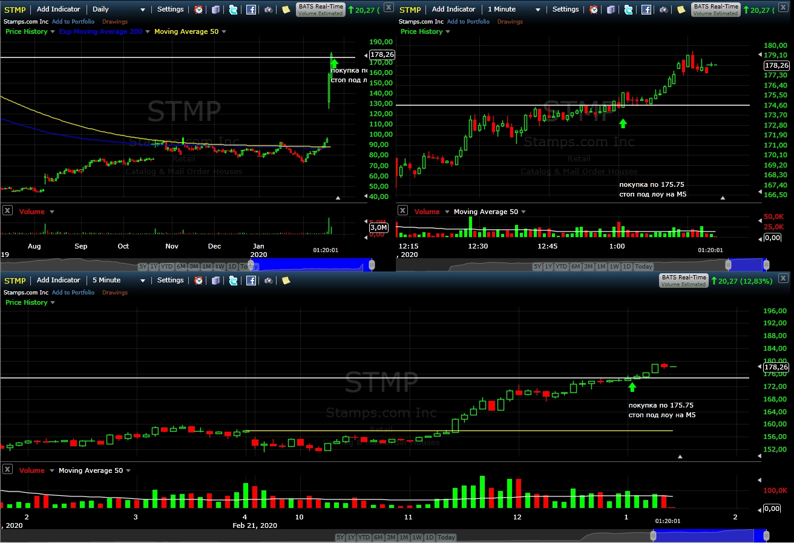Click database stack icon in 5 Minute chart
The width and height of the screenshot is (794, 543).
[216, 281]
